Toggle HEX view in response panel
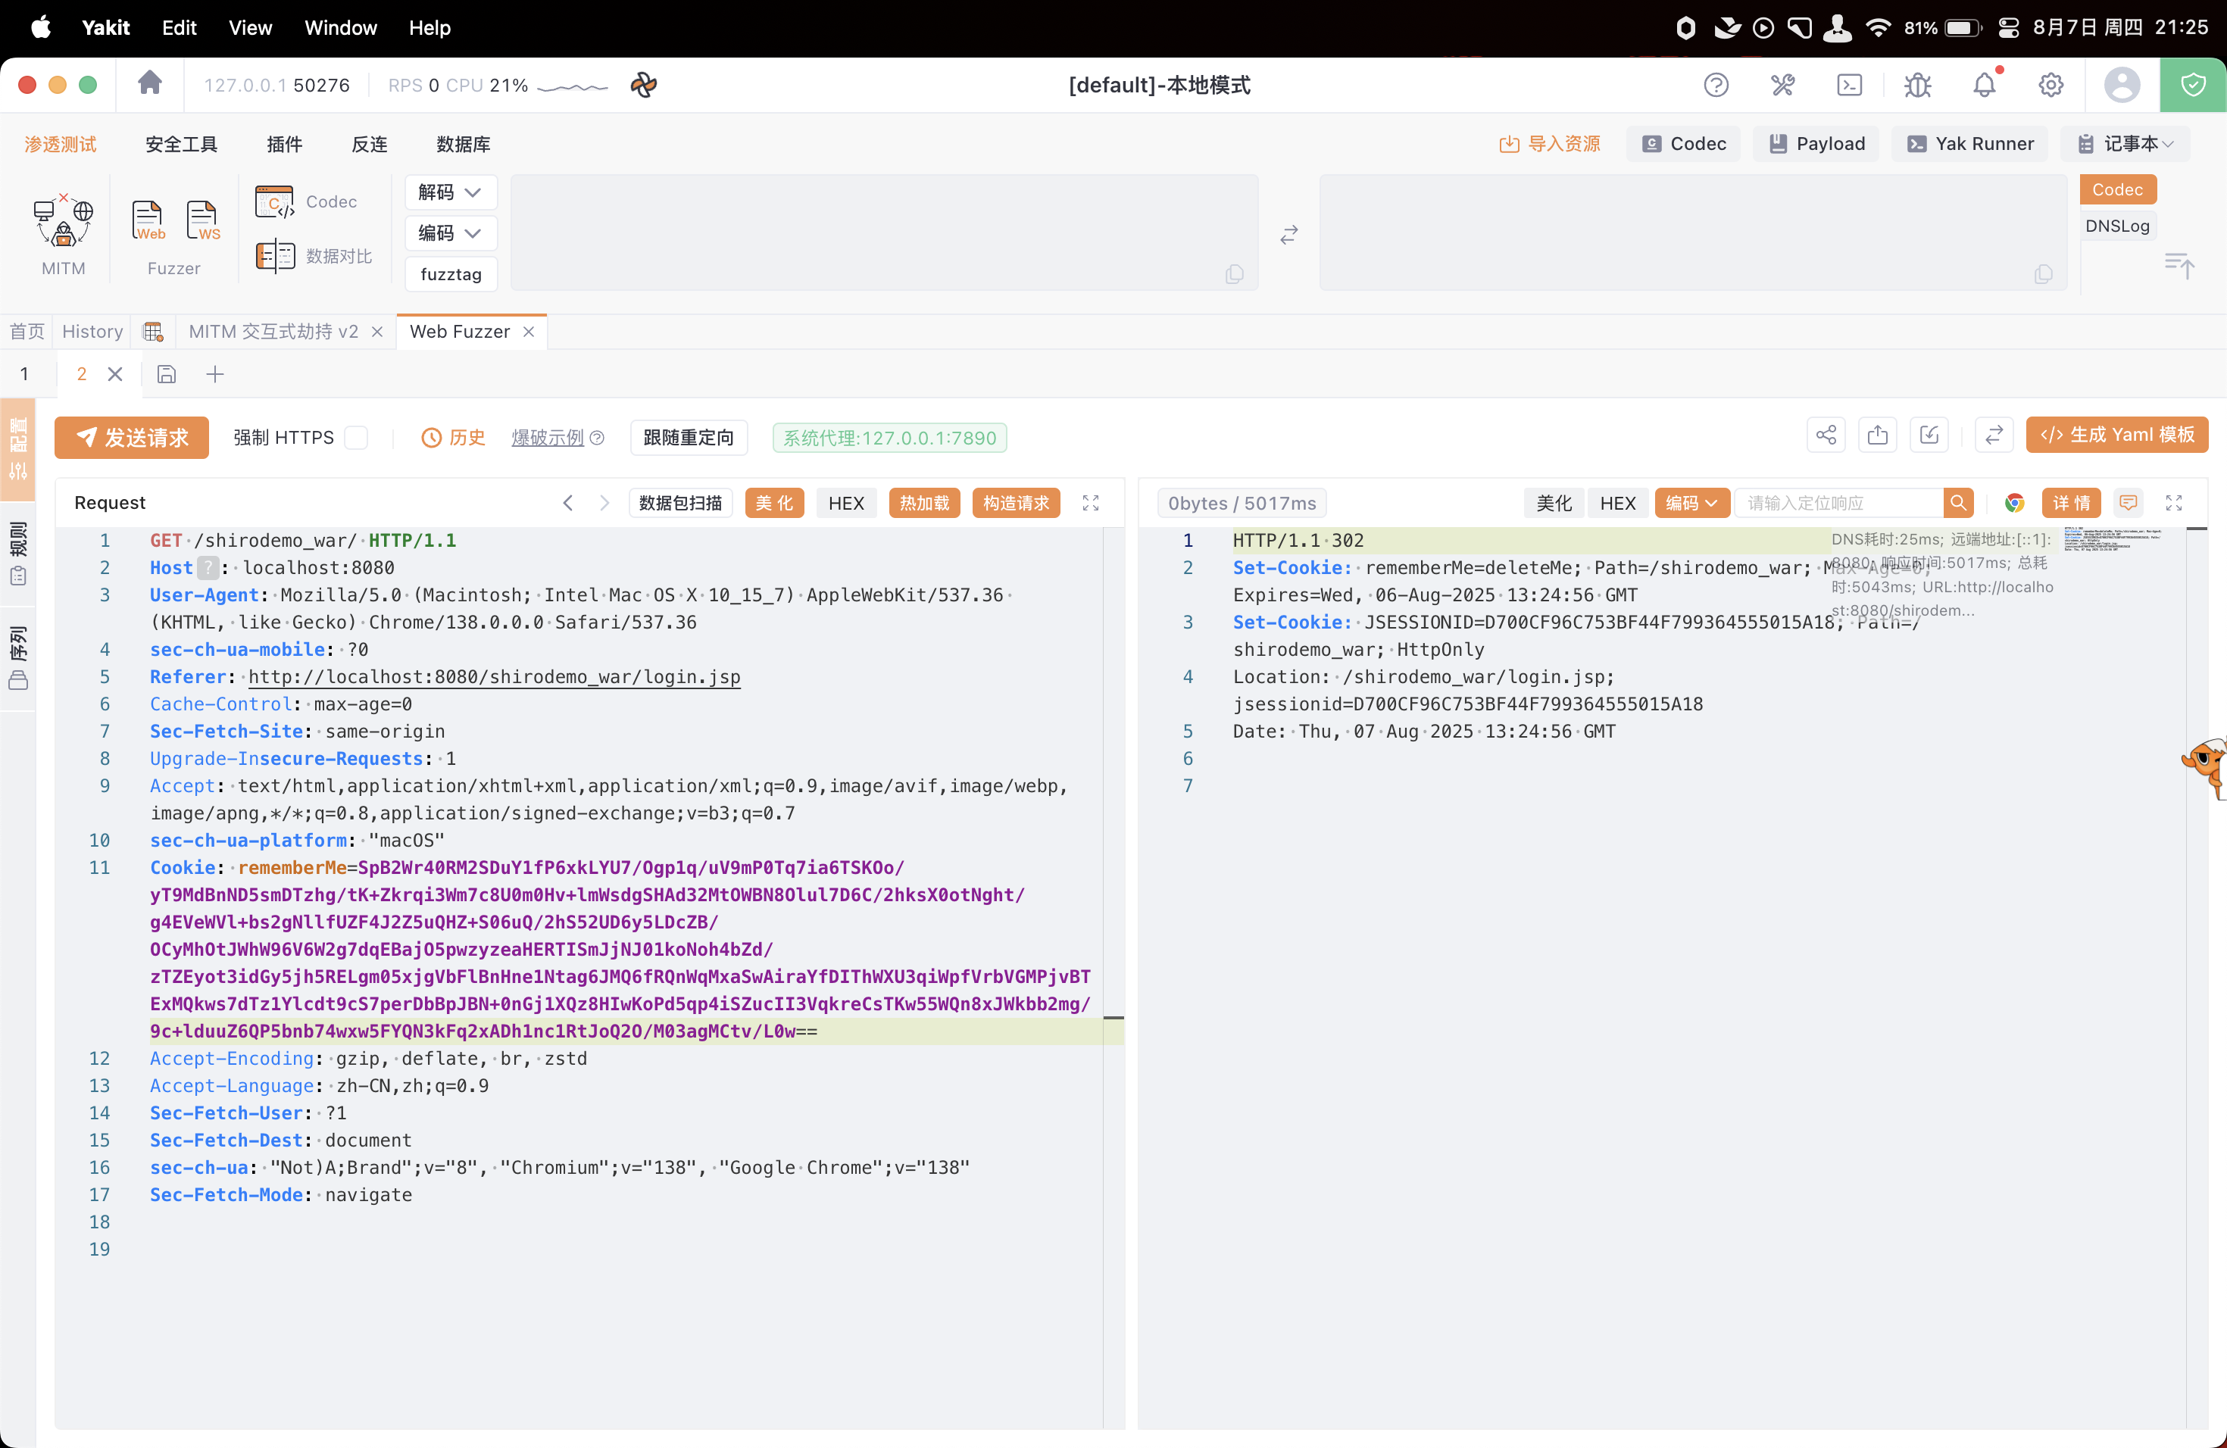 click(1617, 504)
